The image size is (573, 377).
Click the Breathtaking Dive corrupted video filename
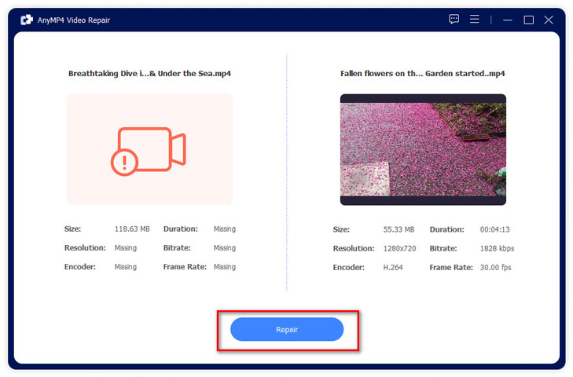(x=149, y=74)
